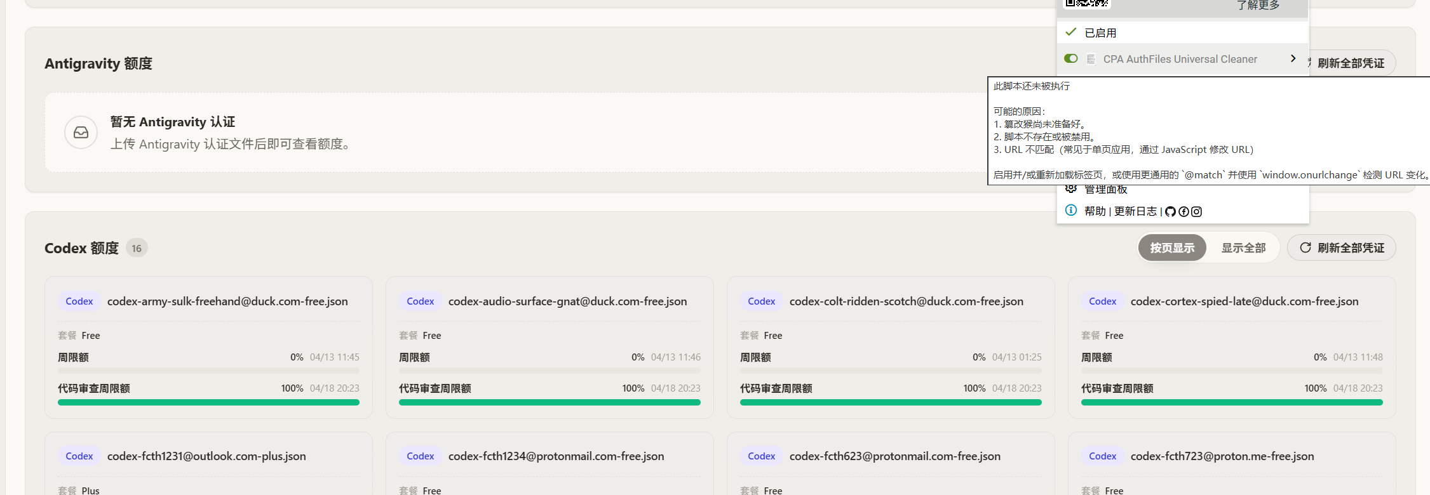Click the inbox icon in the Antigravity empty state
Screen dimensions: 1430x495
[81, 132]
